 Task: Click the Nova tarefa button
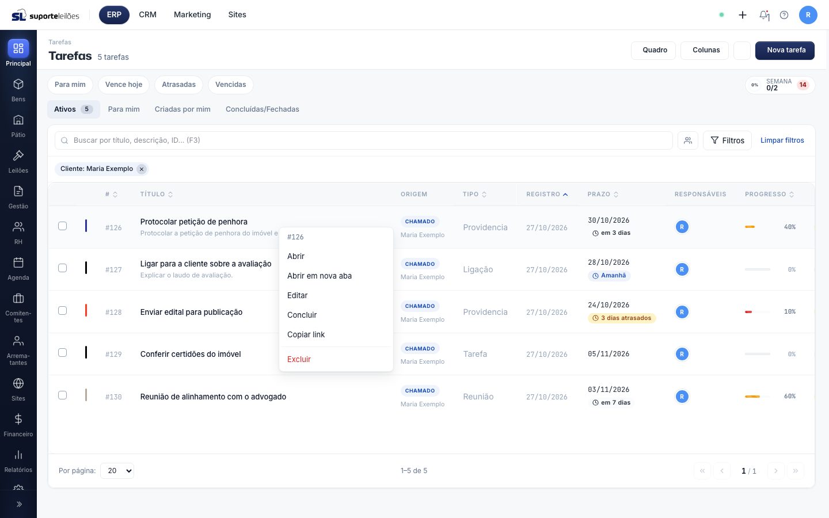tap(785, 50)
